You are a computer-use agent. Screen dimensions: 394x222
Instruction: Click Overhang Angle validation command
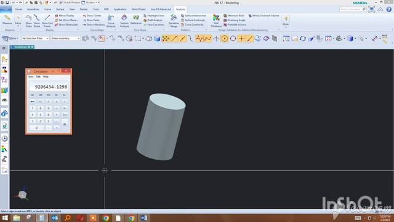coord(235,20)
